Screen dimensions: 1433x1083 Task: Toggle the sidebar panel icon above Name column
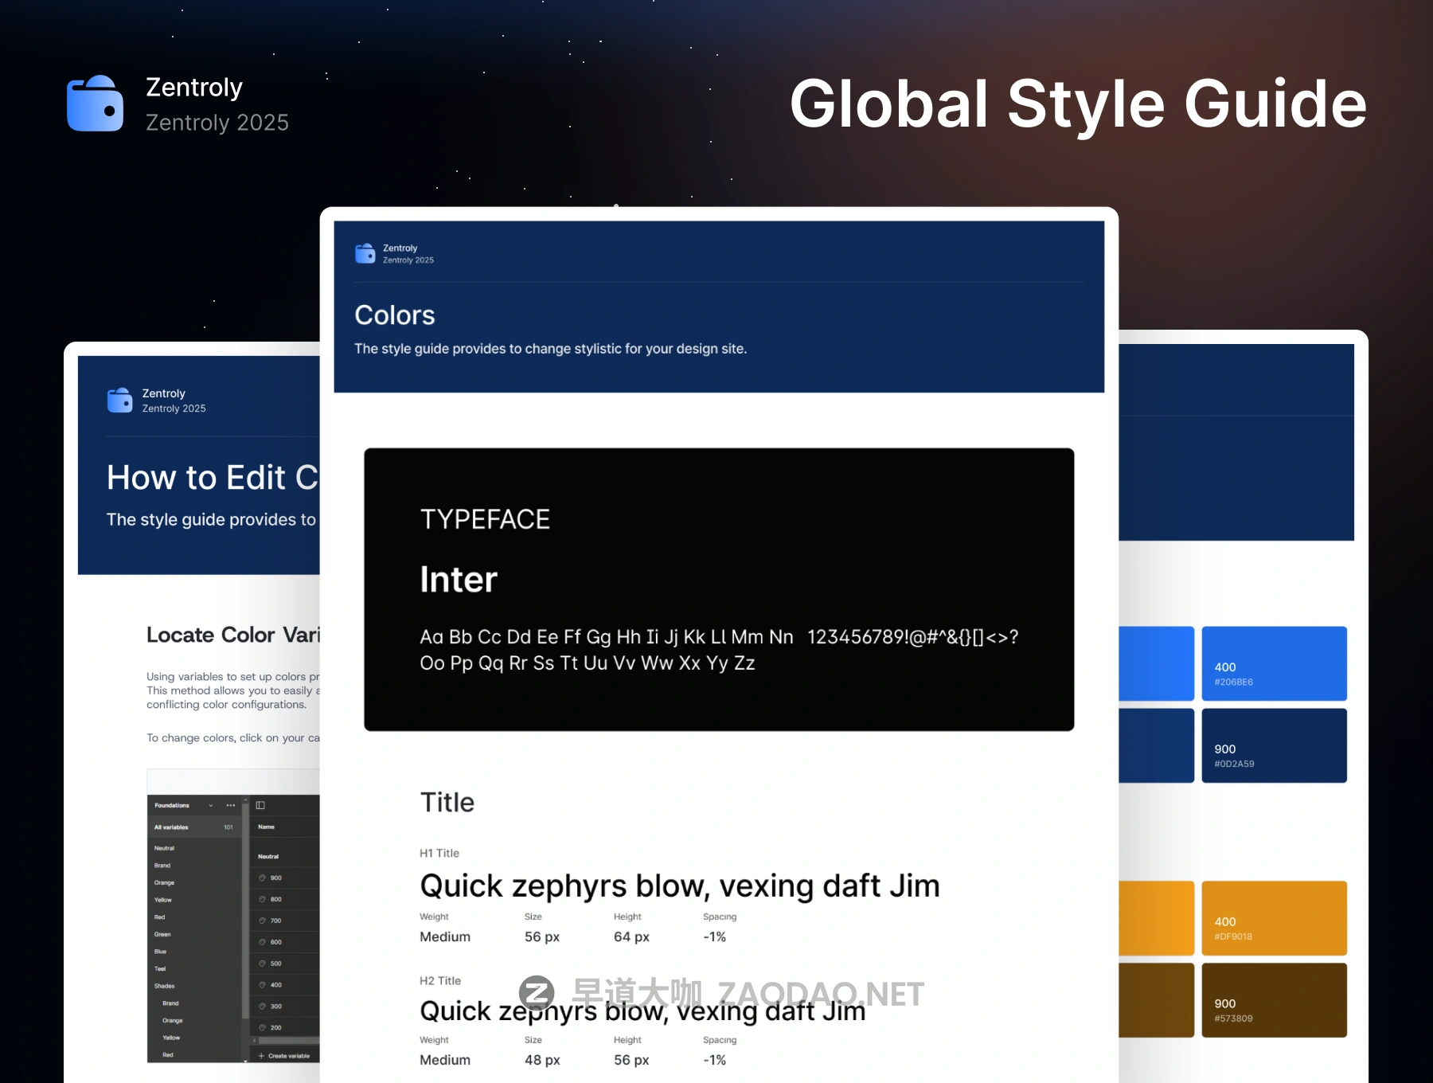(x=260, y=805)
